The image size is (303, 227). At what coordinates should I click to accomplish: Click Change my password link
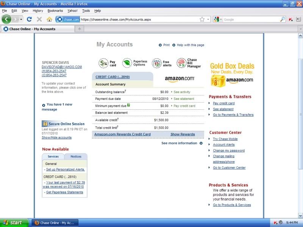tap(229, 151)
